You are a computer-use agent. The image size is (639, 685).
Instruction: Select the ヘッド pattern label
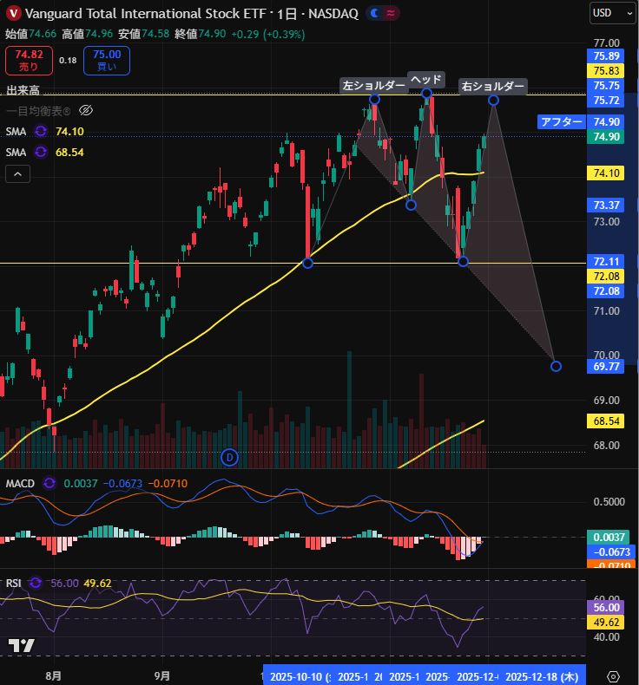pos(426,79)
